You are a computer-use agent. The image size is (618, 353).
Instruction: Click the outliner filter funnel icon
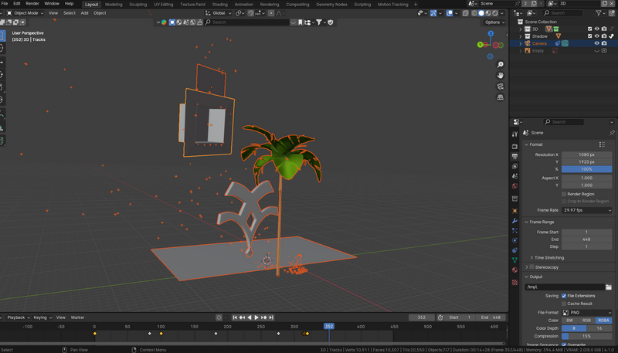598,13
